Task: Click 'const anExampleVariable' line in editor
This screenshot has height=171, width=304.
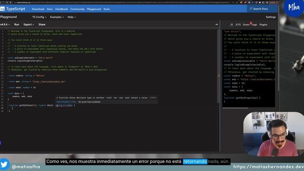Action: coord(30,58)
